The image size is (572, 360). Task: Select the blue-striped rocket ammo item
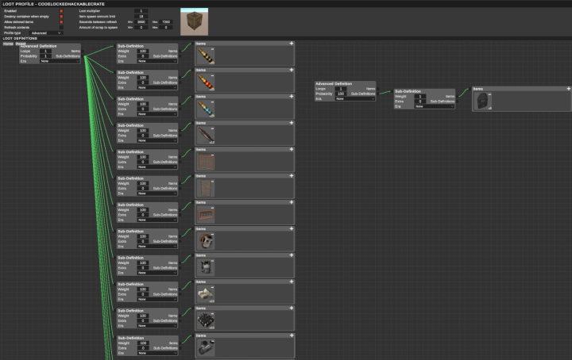(x=206, y=109)
